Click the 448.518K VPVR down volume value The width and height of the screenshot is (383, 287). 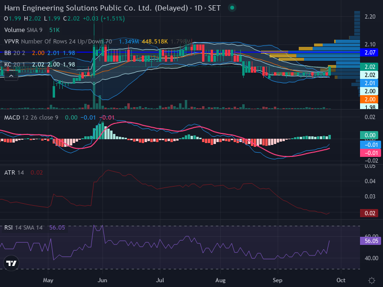click(155, 42)
